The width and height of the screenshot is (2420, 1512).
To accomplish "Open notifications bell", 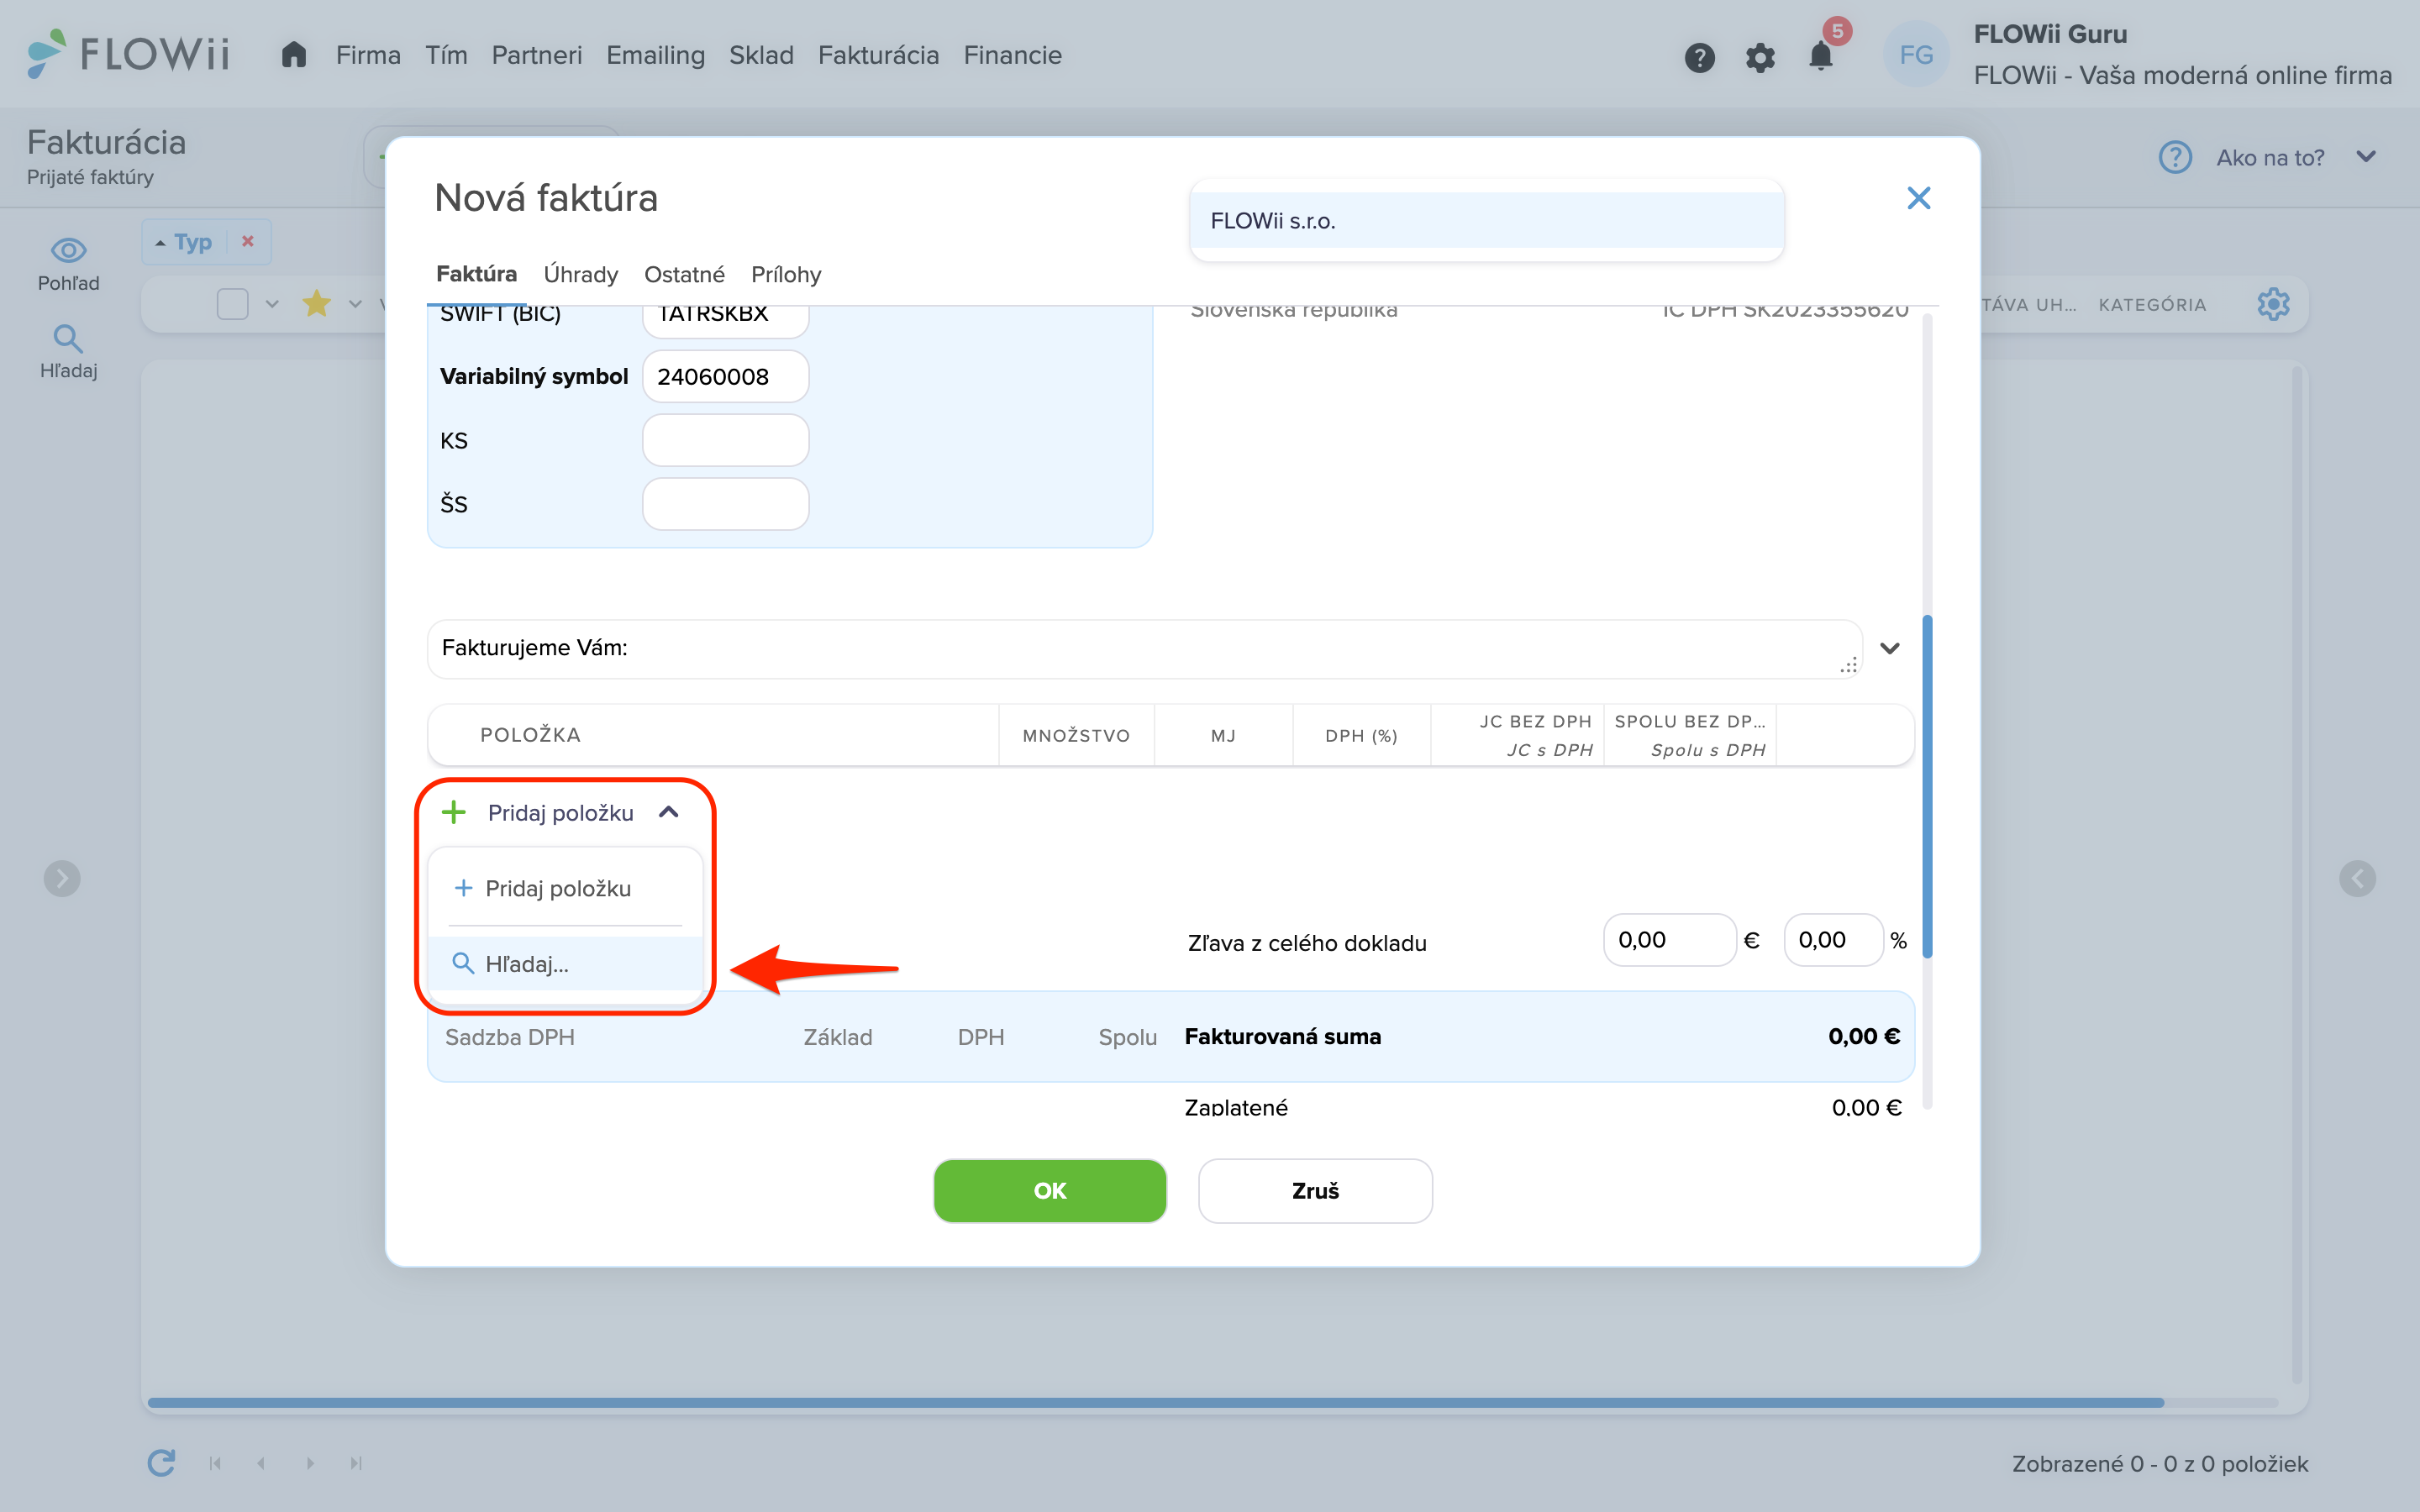I will point(1821,56).
